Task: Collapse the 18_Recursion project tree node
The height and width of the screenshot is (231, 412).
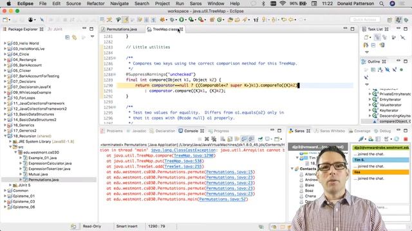Action: pyautogui.click(x=5, y=136)
